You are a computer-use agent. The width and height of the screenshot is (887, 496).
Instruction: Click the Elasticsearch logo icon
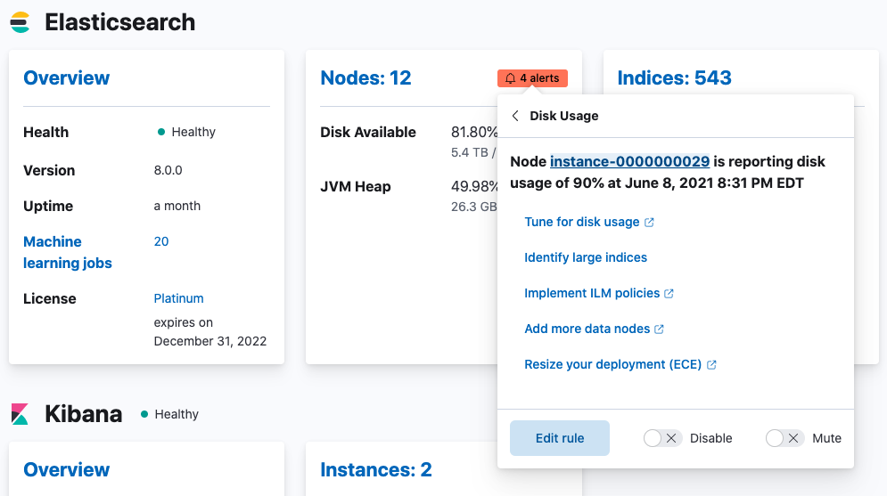coord(20,22)
